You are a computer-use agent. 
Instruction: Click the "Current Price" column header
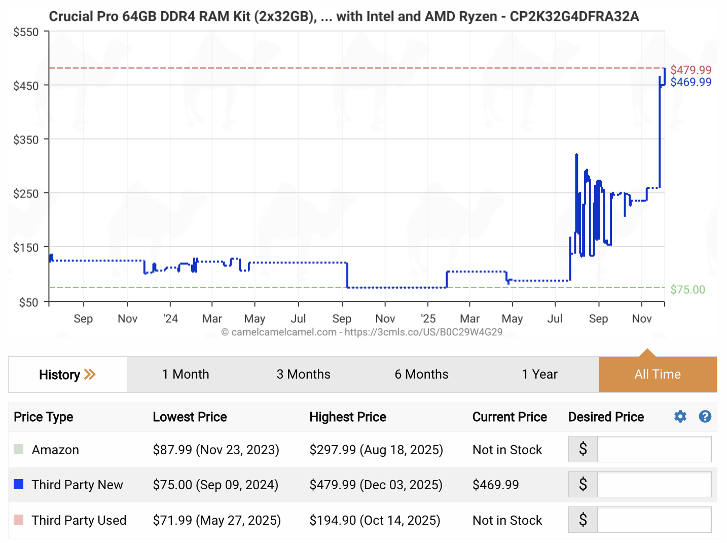[510, 417]
